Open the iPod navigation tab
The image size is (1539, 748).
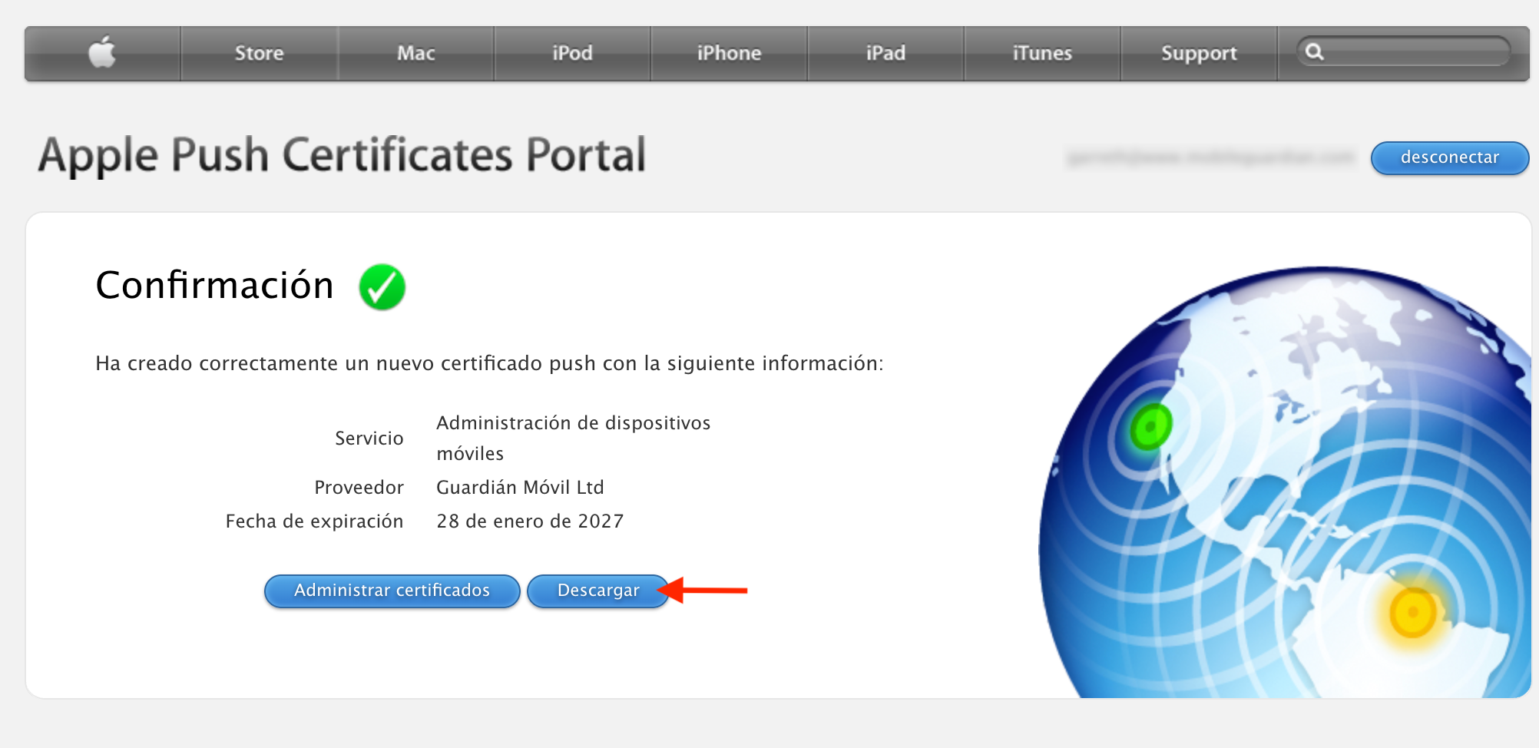click(572, 53)
